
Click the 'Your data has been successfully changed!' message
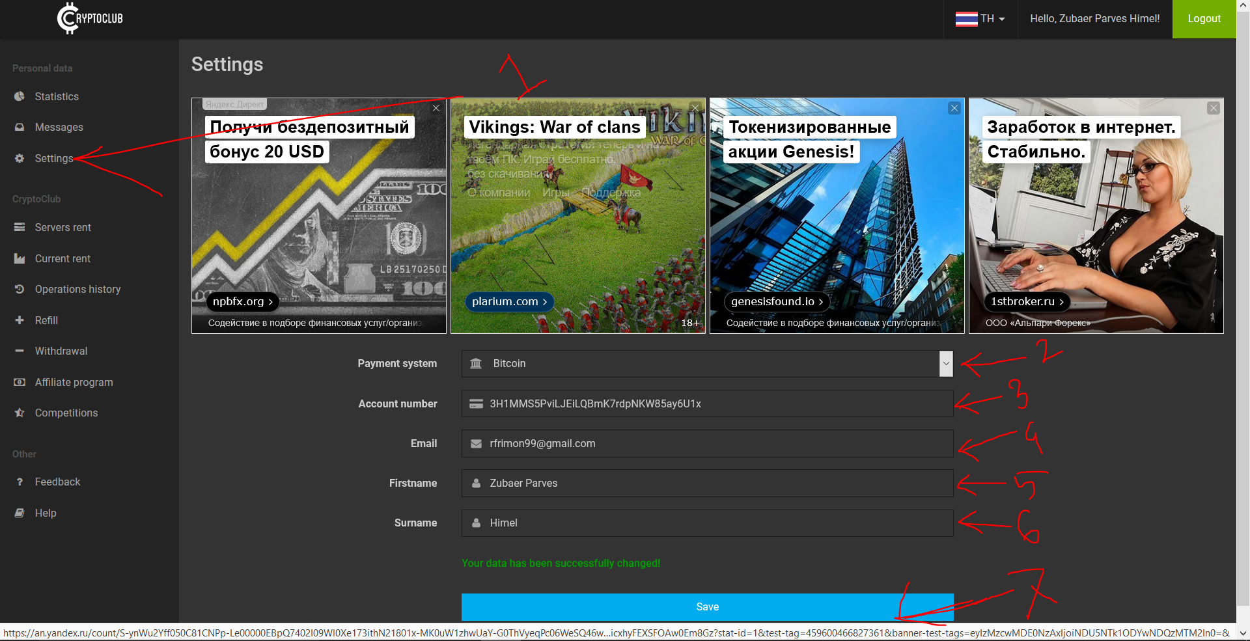pyautogui.click(x=561, y=563)
